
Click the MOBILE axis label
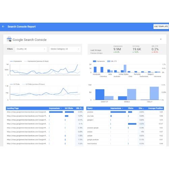[x=127, y=102]
